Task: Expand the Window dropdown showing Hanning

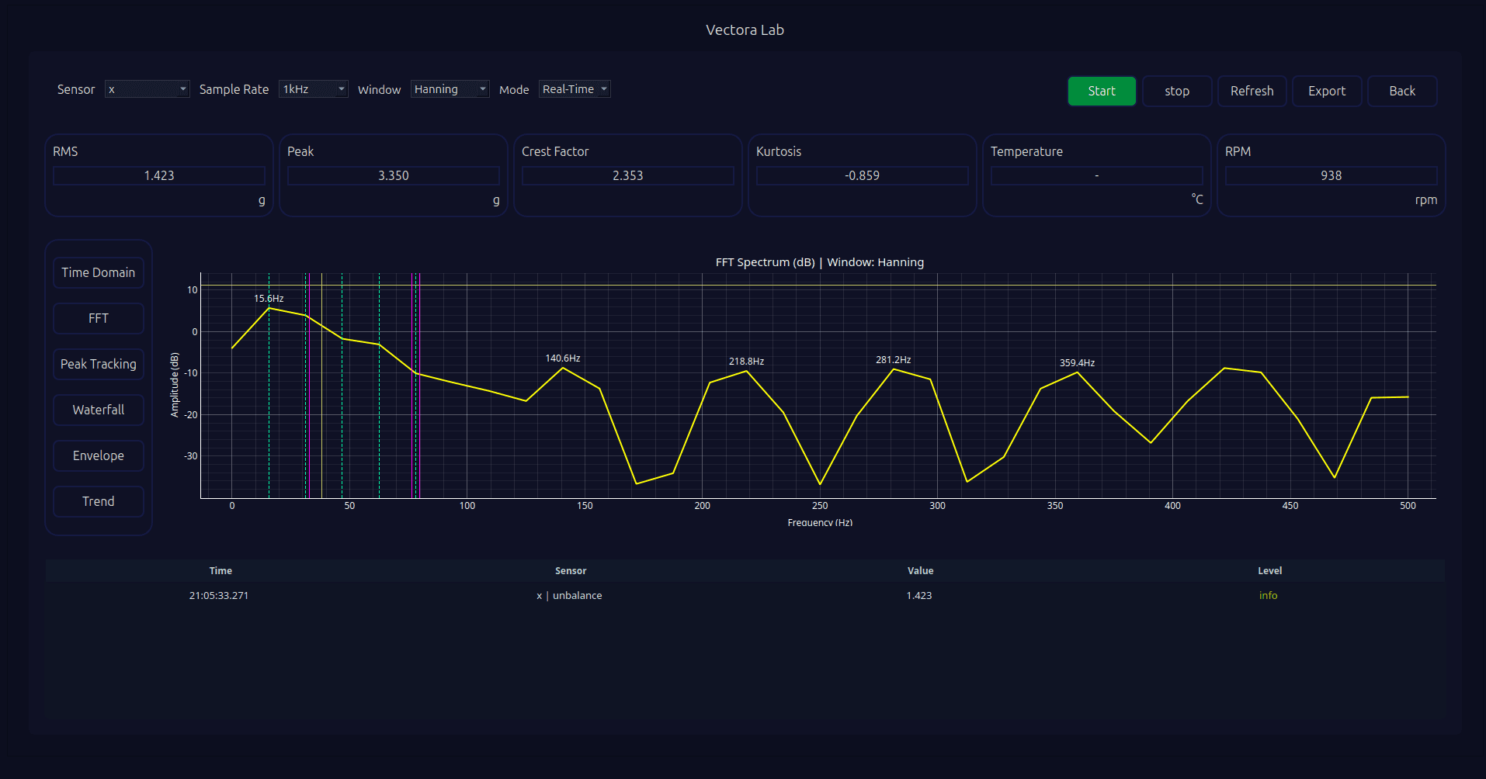Action: point(450,89)
